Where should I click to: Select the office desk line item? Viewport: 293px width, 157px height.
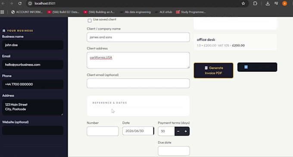tap(235, 42)
